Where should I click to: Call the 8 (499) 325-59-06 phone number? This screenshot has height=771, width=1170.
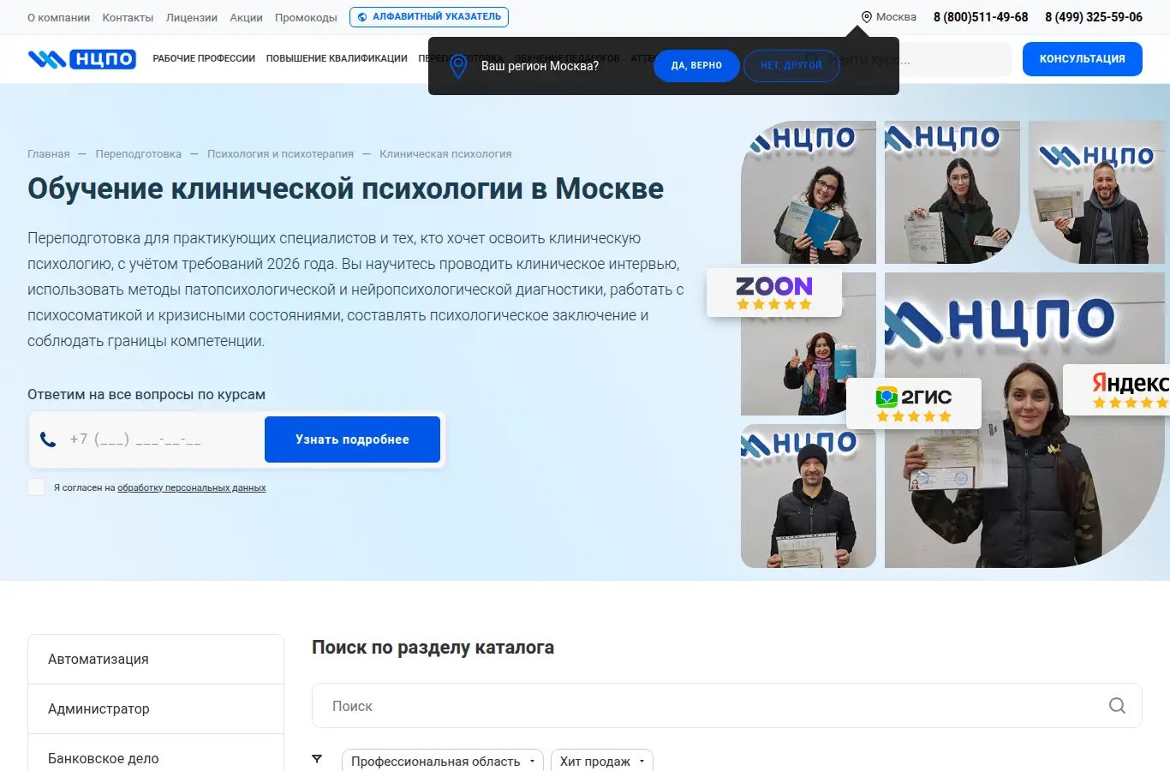(x=1094, y=17)
